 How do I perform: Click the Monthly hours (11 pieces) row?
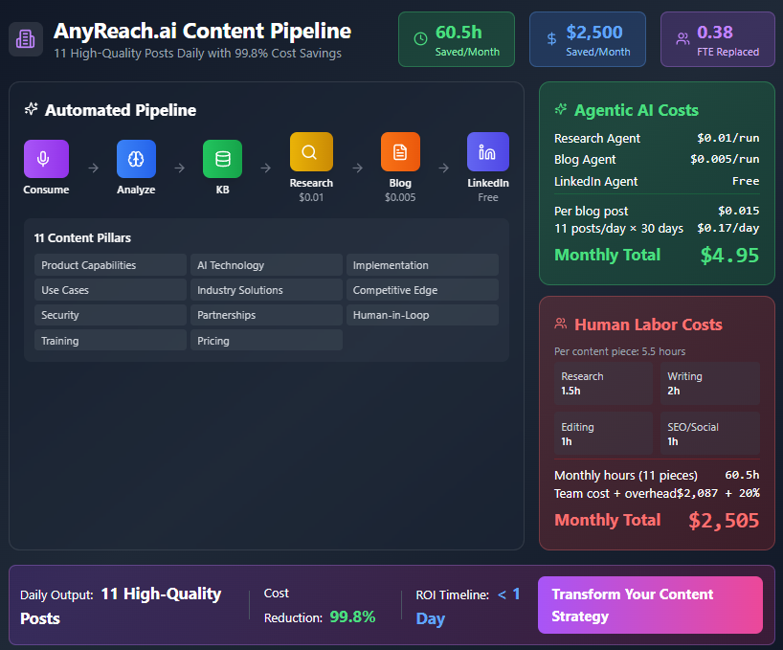pos(657,475)
